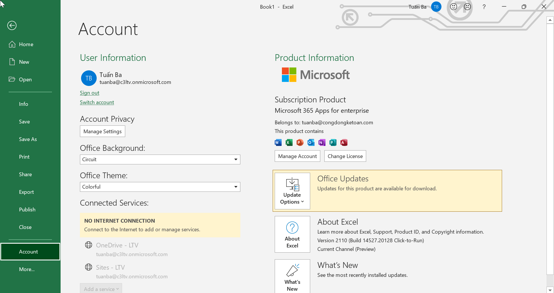Viewport: 554px width, 293px height.
Task: Expand the Office Background dropdown
Action: click(236, 159)
